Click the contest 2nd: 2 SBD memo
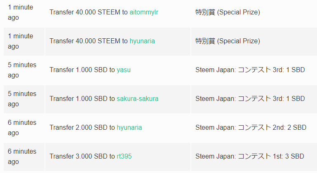This screenshot has width=317, height=173. tap(251, 128)
